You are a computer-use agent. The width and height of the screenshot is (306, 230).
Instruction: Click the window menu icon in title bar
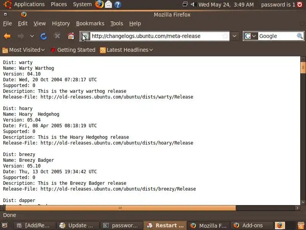tap(5, 14)
